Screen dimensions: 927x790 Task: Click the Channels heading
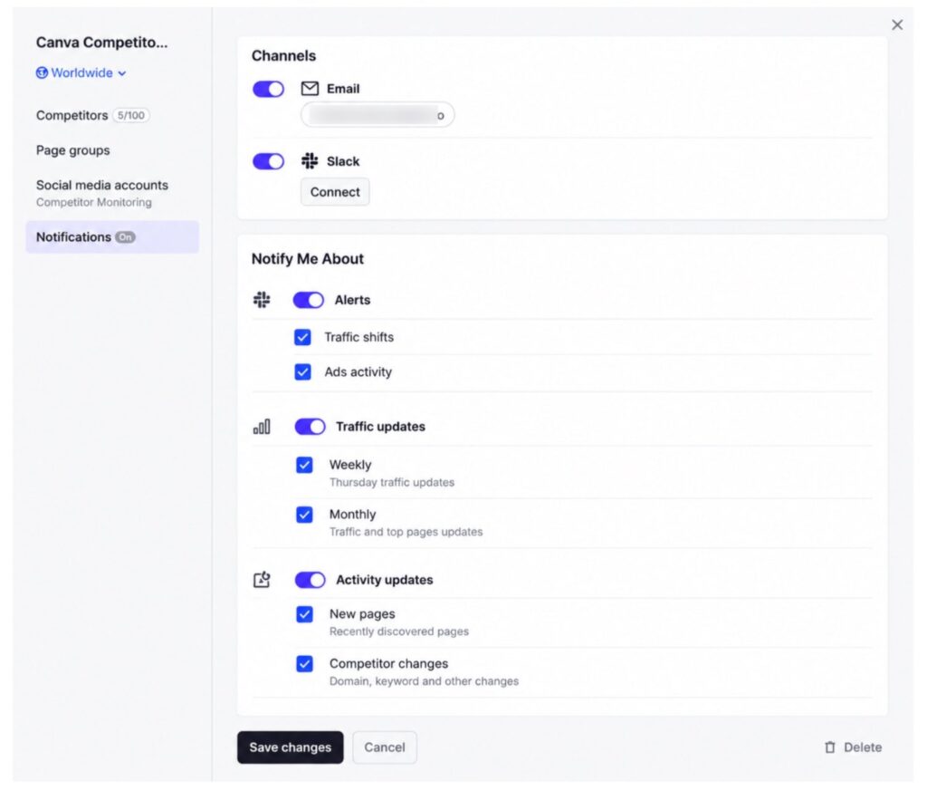(x=283, y=55)
